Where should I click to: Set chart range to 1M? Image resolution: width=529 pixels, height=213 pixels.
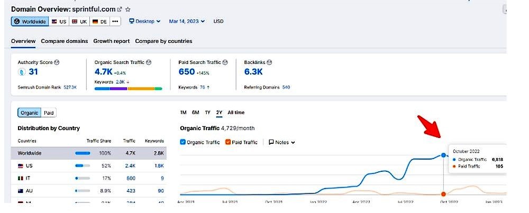coord(183,113)
